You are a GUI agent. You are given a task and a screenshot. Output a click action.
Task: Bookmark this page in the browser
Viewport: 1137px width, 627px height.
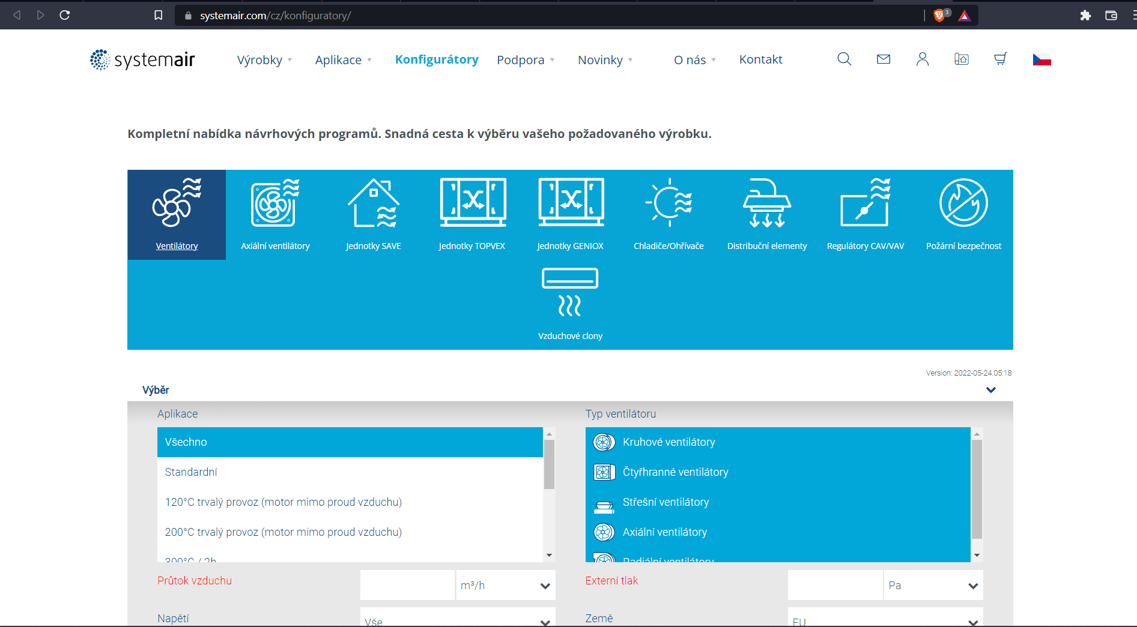159,15
